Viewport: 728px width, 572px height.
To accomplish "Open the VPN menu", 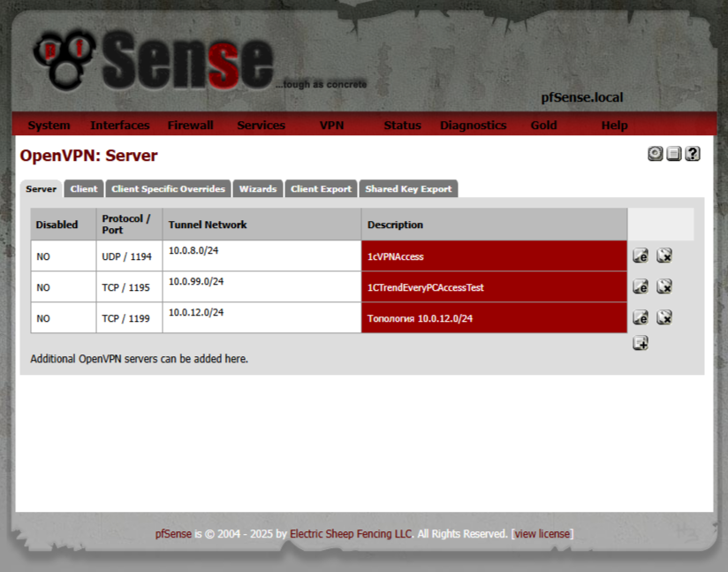I will pyautogui.click(x=331, y=126).
